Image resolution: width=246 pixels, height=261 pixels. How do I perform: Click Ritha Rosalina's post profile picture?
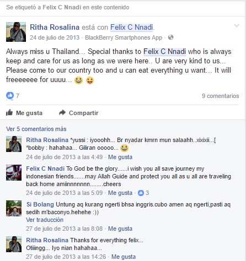(x=16, y=32)
